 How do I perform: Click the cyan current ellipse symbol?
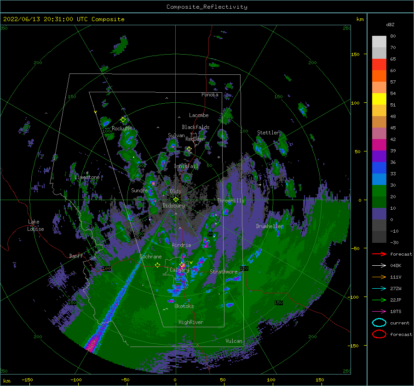(379, 323)
